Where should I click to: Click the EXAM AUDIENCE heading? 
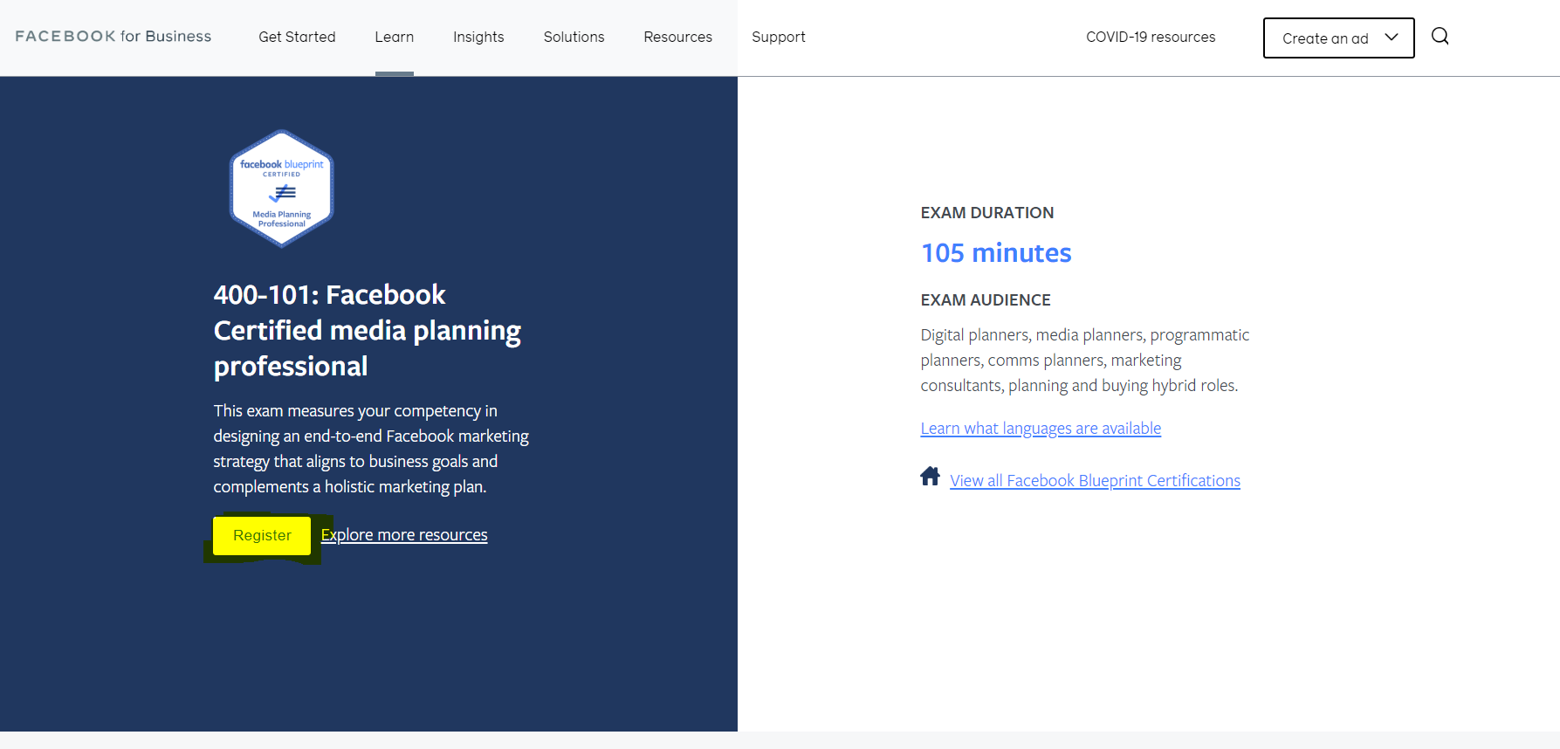tap(986, 300)
